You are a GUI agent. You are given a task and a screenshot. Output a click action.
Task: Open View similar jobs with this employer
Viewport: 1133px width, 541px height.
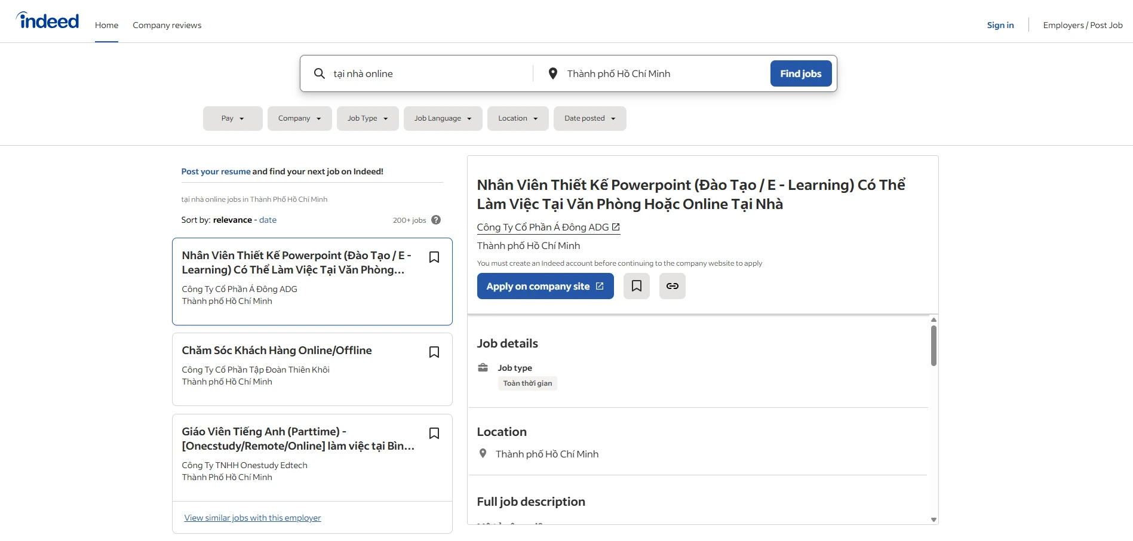(x=253, y=518)
